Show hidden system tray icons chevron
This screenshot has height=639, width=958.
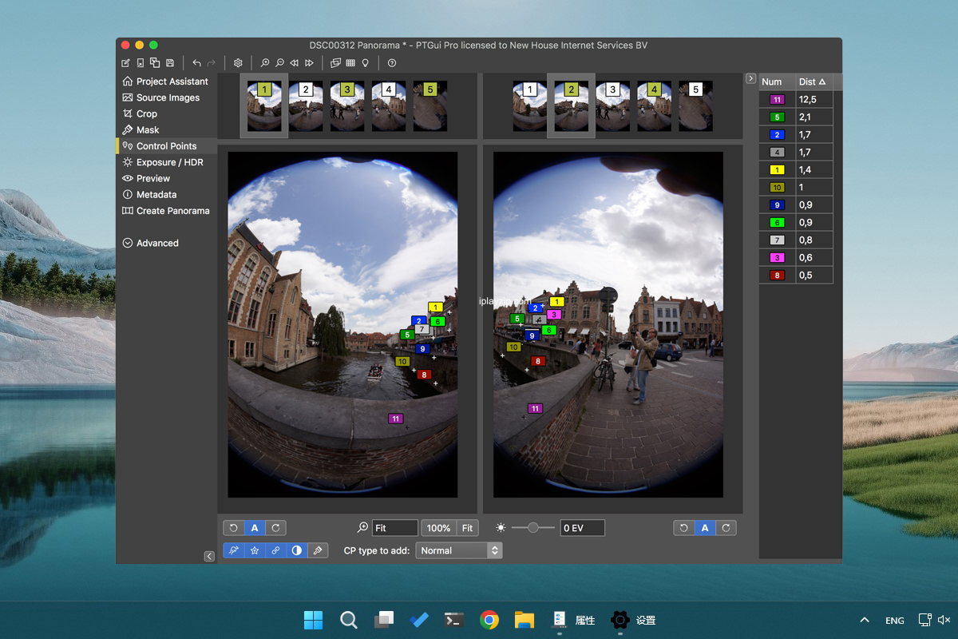point(865,620)
